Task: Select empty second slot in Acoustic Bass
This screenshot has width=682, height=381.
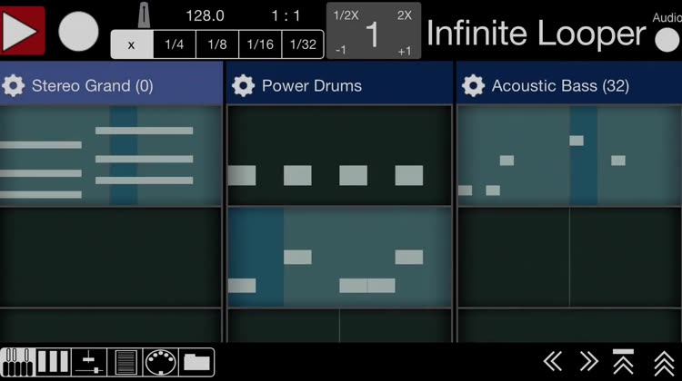Action: (x=570, y=258)
